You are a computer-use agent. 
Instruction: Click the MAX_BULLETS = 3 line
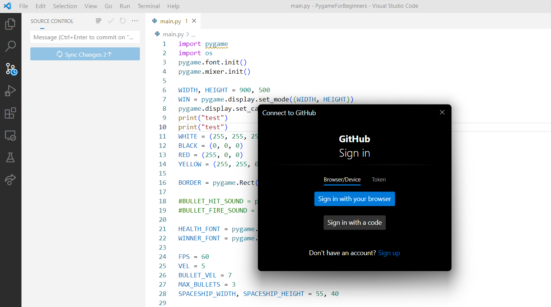(207, 284)
